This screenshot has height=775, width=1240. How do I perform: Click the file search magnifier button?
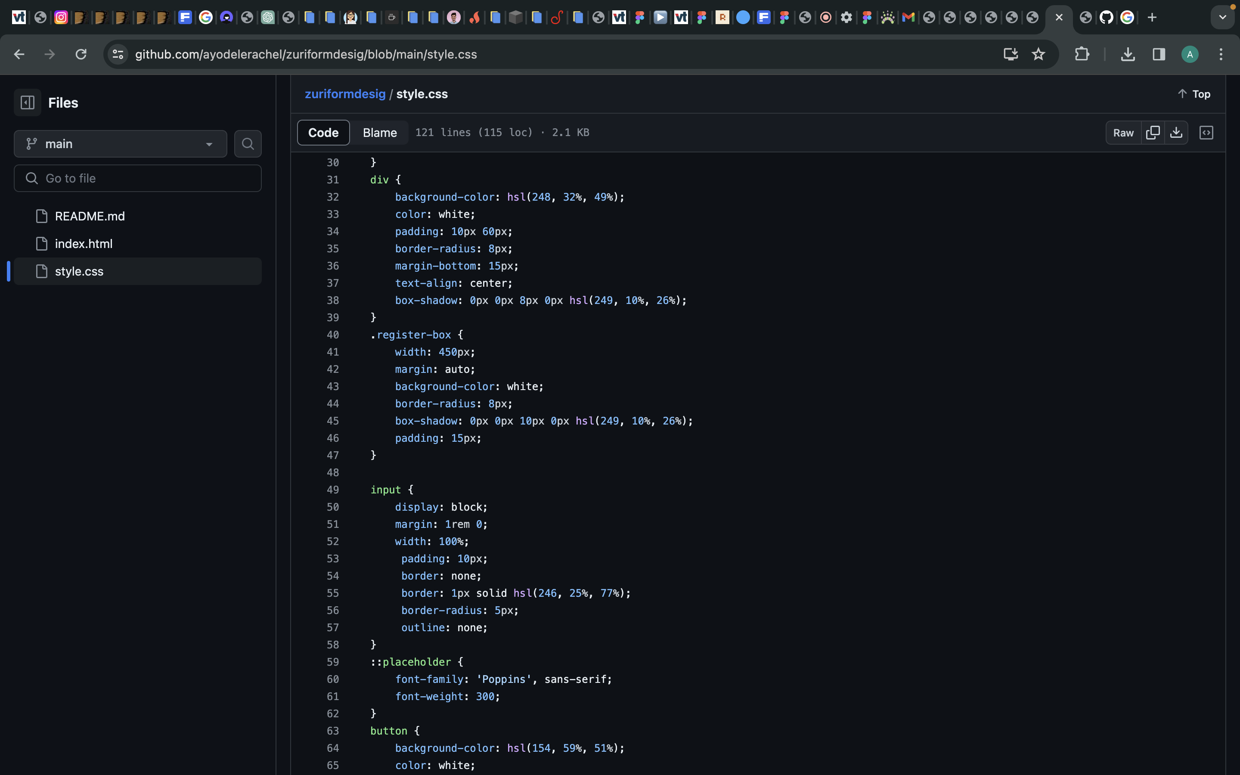pos(248,144)
